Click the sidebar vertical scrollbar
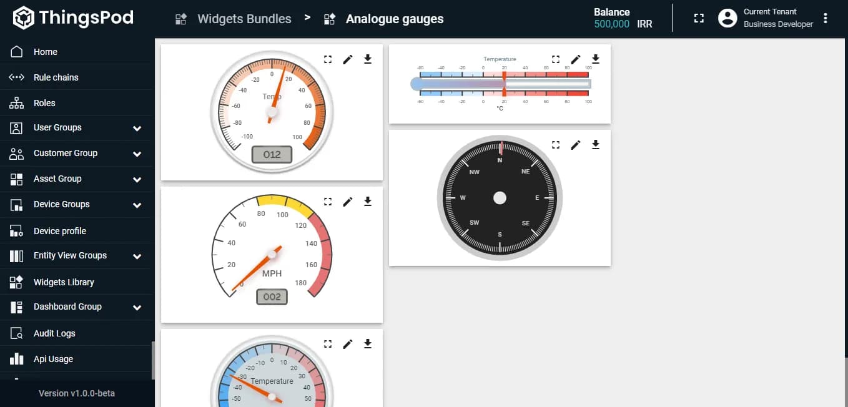 pos(152,360)
